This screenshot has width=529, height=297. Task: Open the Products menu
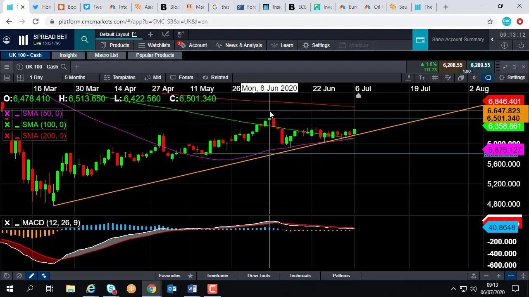click(114, 45)
